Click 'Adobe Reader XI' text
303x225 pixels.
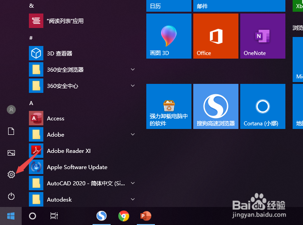click(69, 151)
